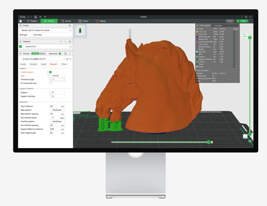Screen dimensions: 267x206
Task: Open the Base pattern dropdown
Action: tap(57, 110)
